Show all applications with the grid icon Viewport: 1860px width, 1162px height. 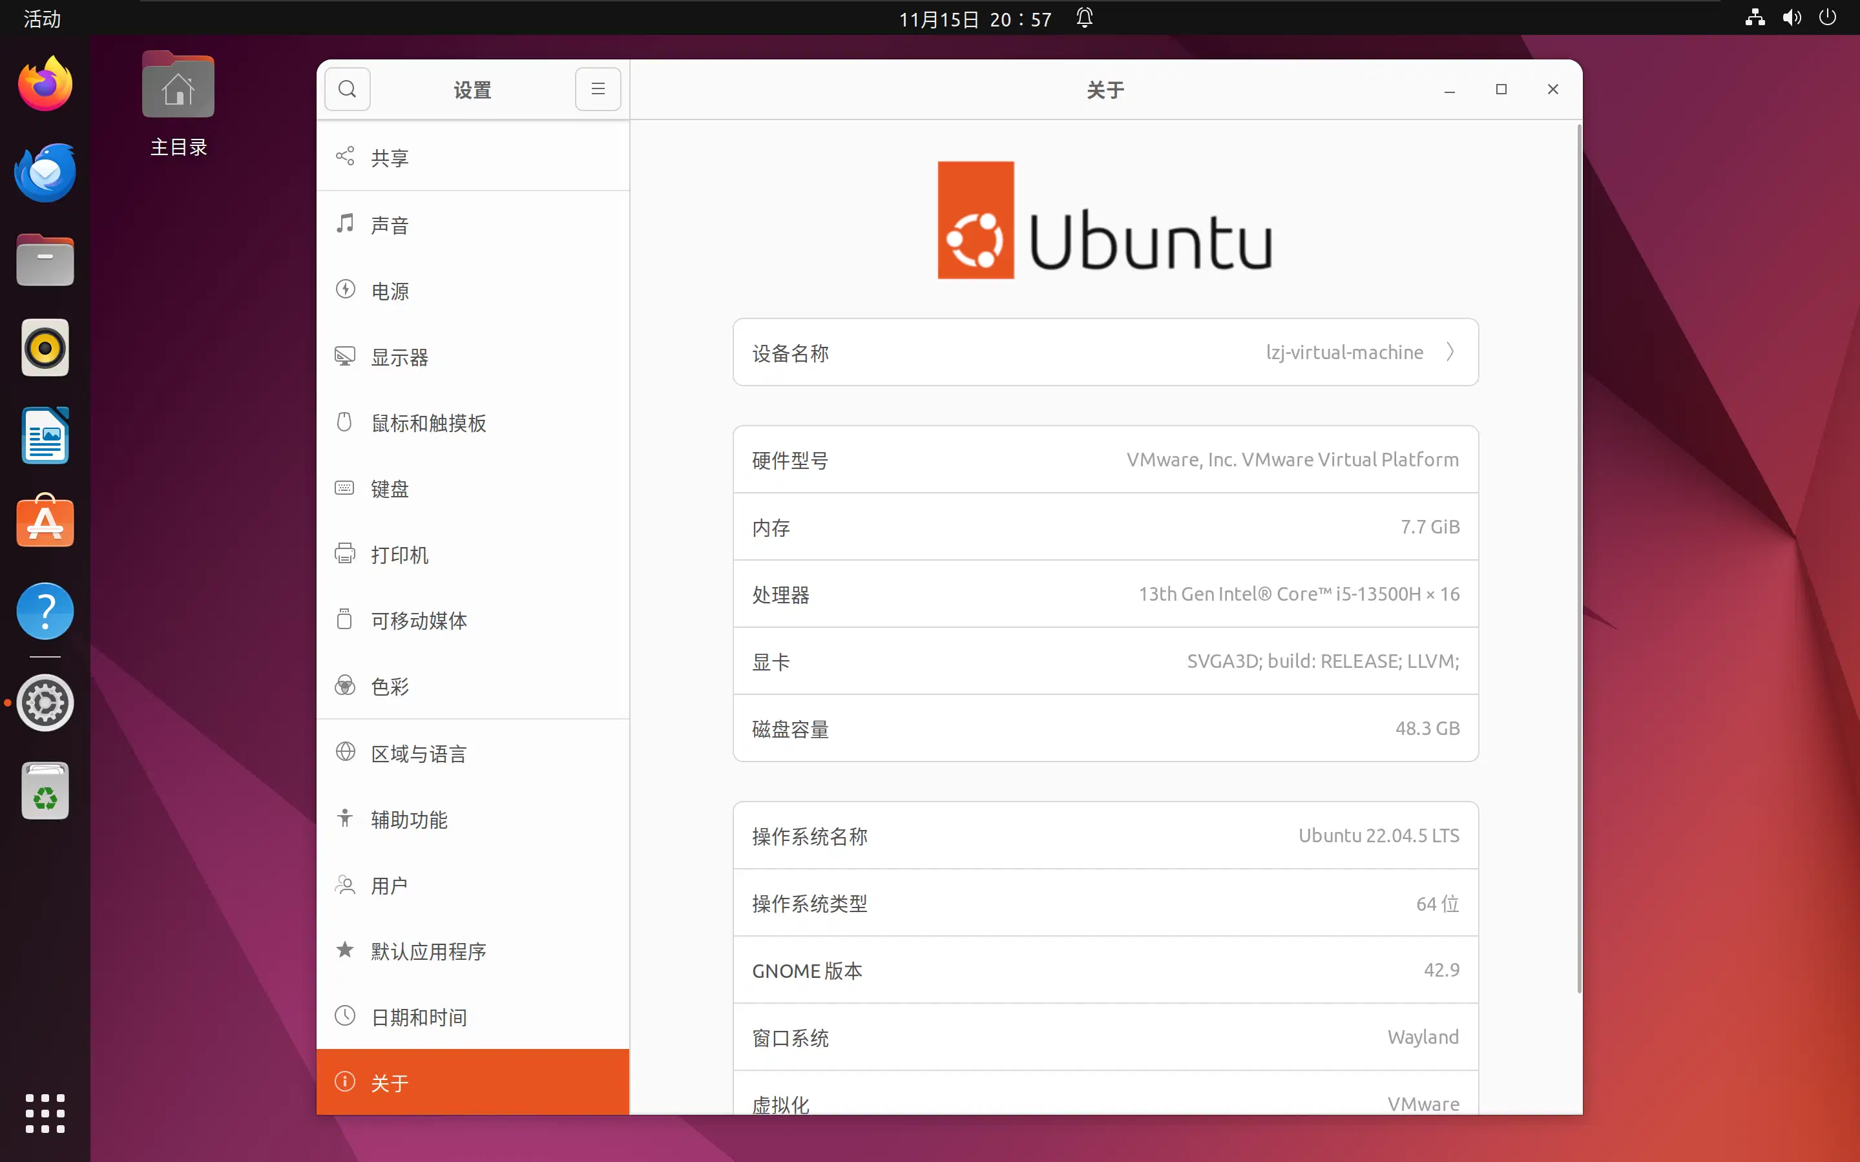point(44,1113)
